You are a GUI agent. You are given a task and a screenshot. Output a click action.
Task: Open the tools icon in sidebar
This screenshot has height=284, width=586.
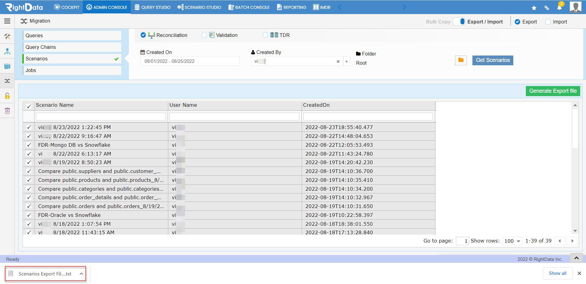point(7,37)
